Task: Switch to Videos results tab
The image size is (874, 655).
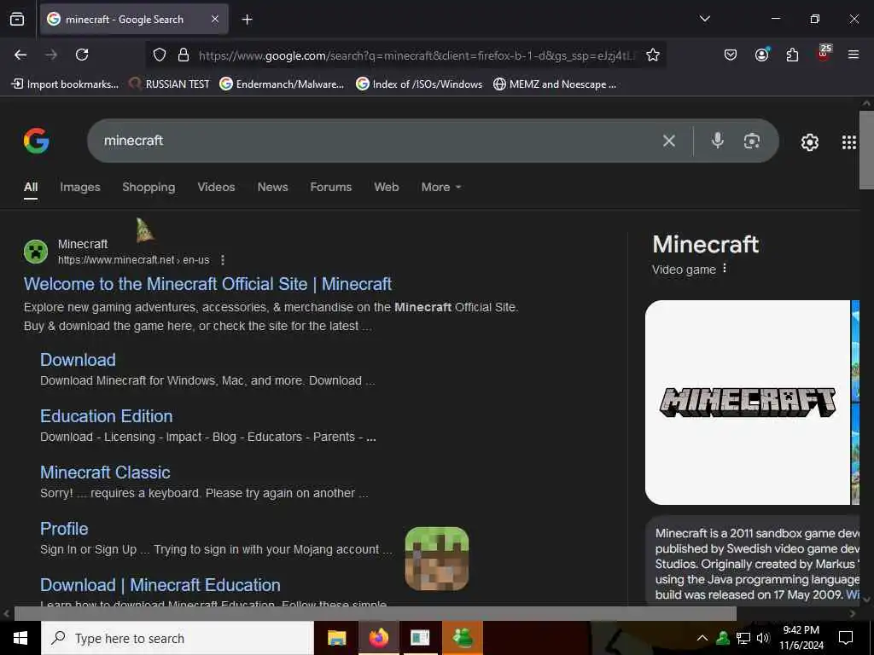Action: click(216, 187)
